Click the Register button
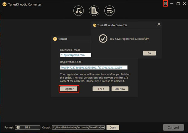The height and width of the screenshot is (133, 188). click(69, 89)
